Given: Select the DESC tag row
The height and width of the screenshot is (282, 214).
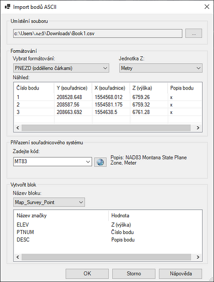Looking at the screenshot, I should click(108, 240).
